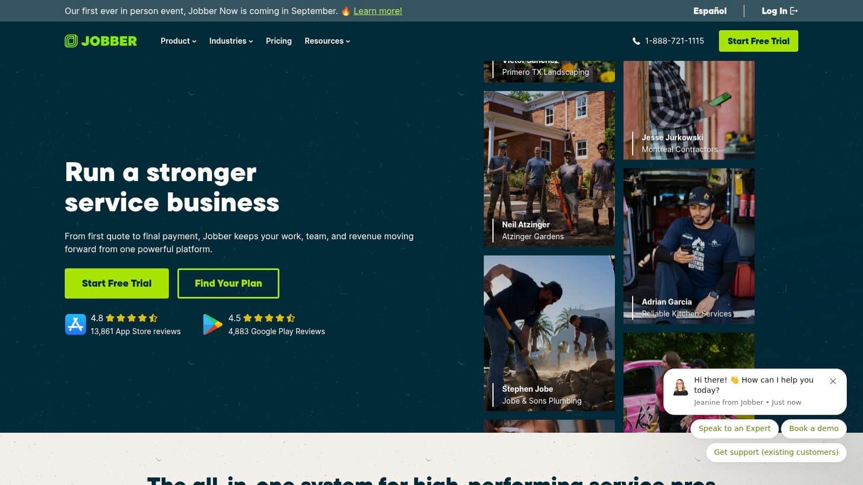The image size is (863, 485).
Task: Select Speak to an Expert chat option
Action: coord(735,428)
